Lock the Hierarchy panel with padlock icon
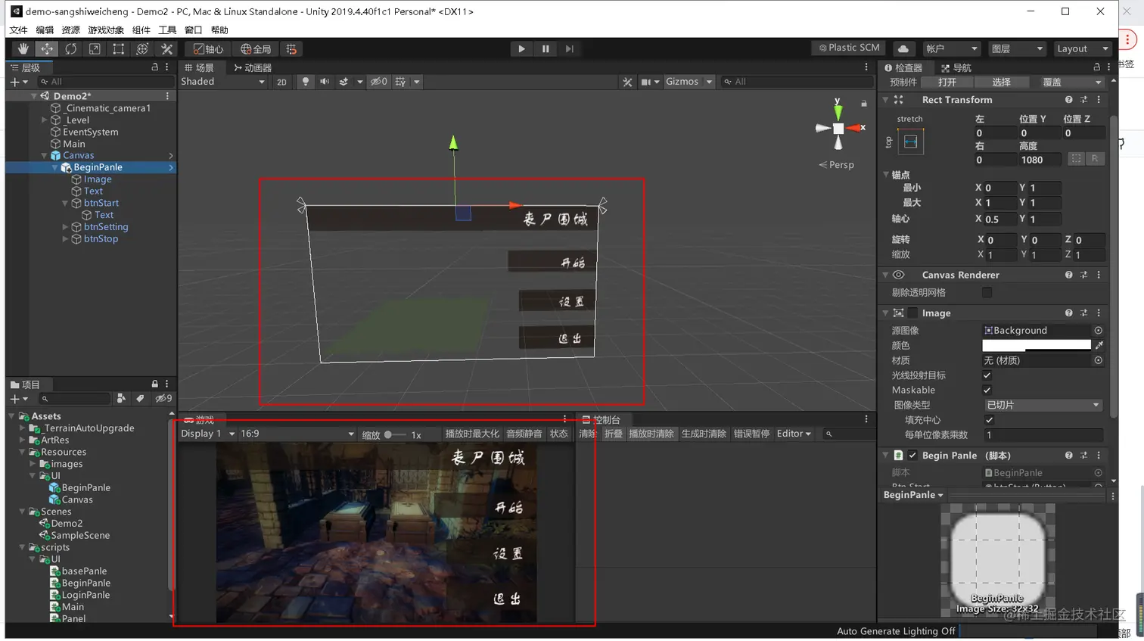The height and width of the screenshot is (641, 1144). pos(155,67)
